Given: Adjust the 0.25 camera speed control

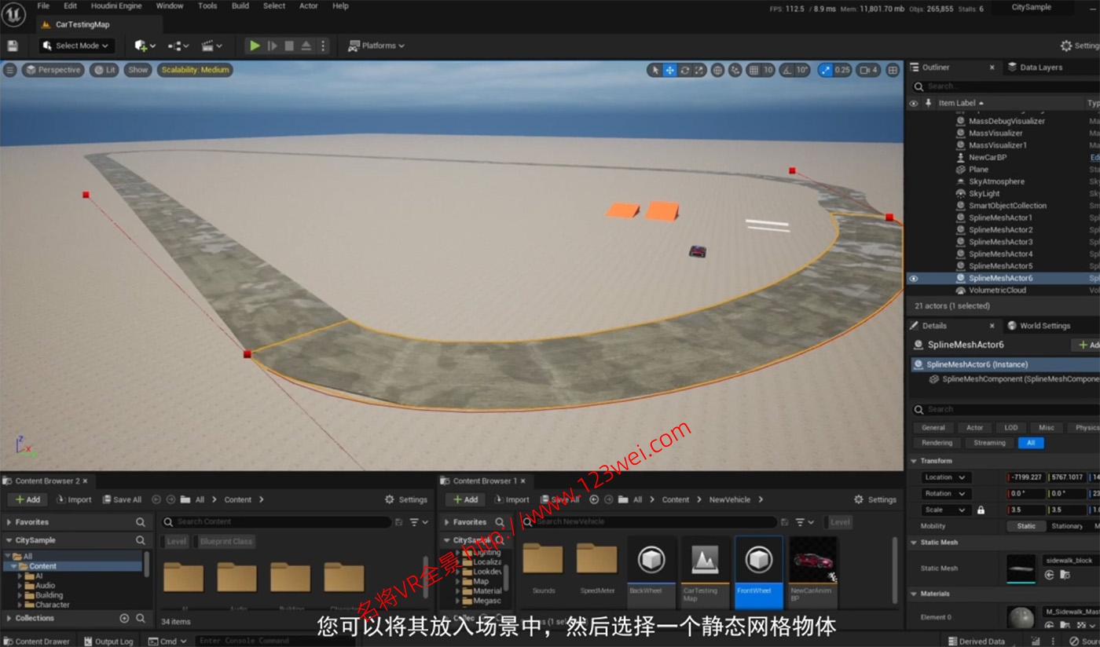Looking at the screenshot, I should pyautogui.click(x=841, y=70).
